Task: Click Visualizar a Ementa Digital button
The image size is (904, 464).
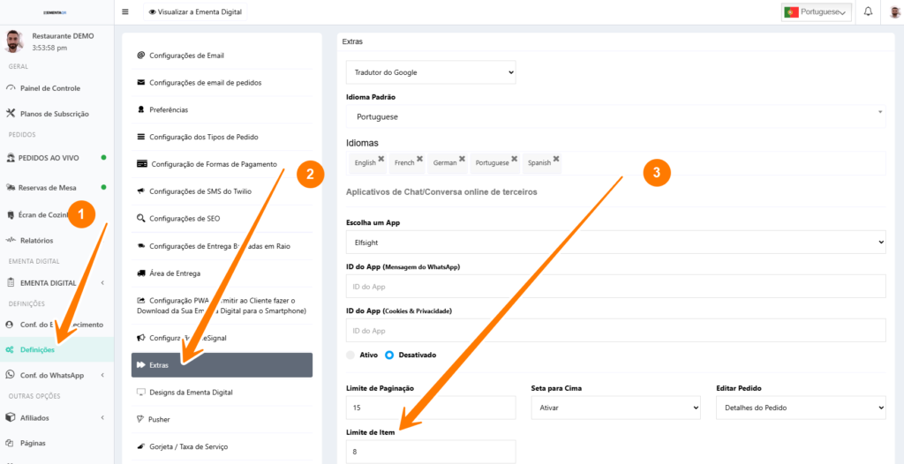Action: [195, 12]
